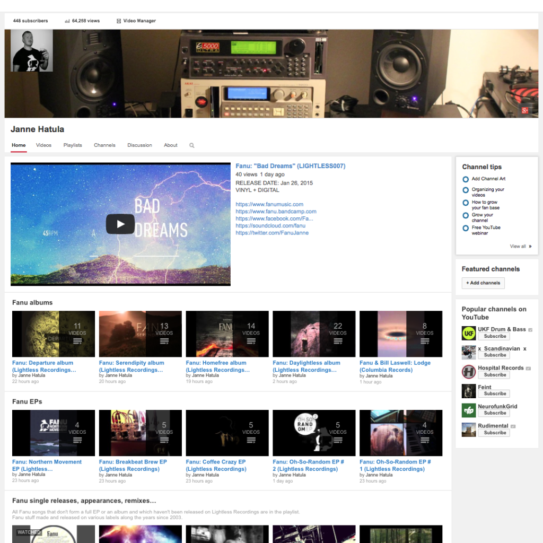The image size is (543, 543).
Task: Open the Fanu: Northern Movement EP title
Action: (47, 466)
